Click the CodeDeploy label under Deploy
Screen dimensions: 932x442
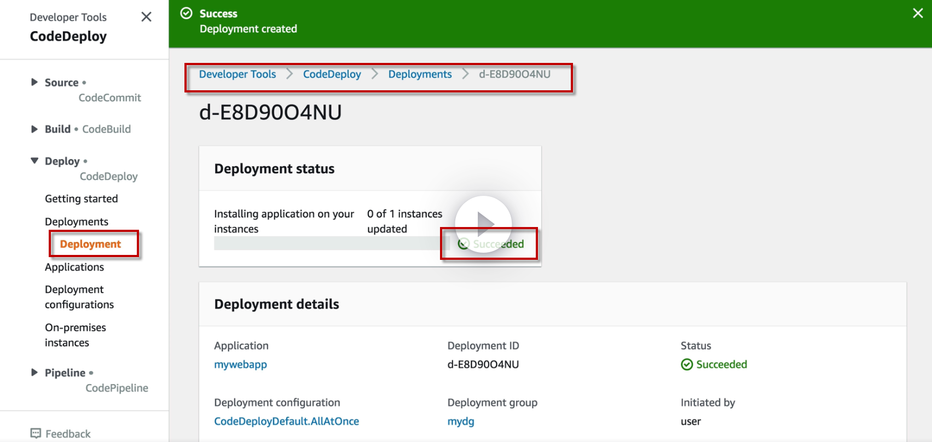click(x=109, y=176)
